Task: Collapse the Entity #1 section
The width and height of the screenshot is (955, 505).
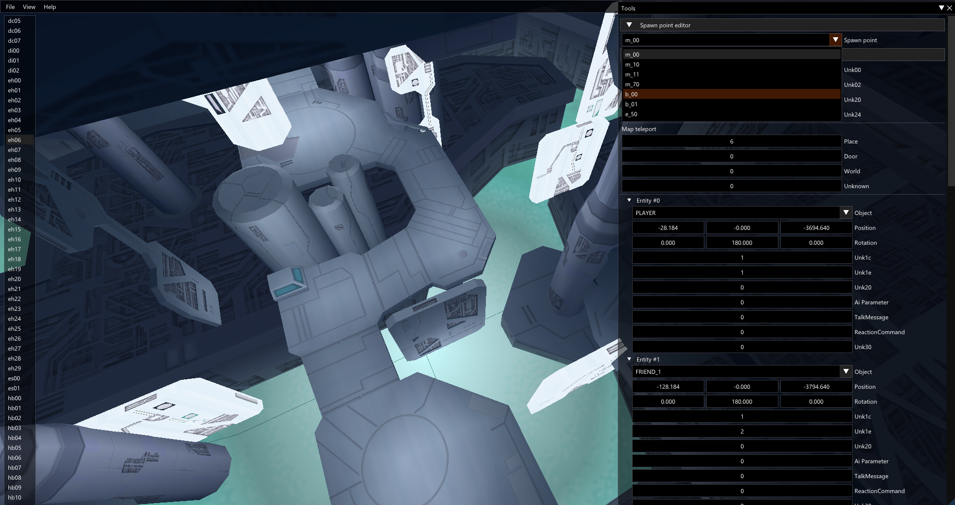Action: tap(629, 359)
